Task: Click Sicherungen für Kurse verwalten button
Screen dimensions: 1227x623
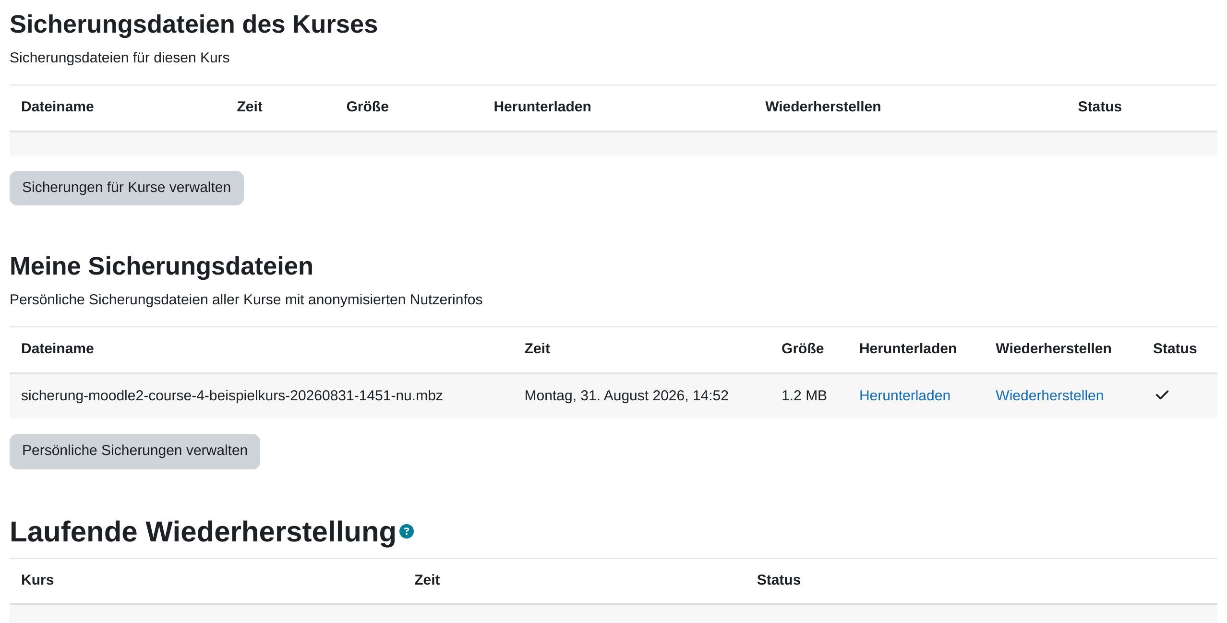Action: [x=127, y=188]
